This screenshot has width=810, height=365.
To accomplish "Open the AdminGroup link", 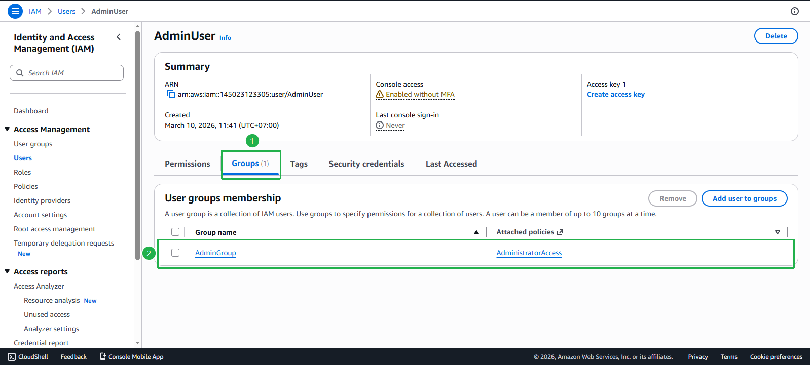I will [215, 253].
